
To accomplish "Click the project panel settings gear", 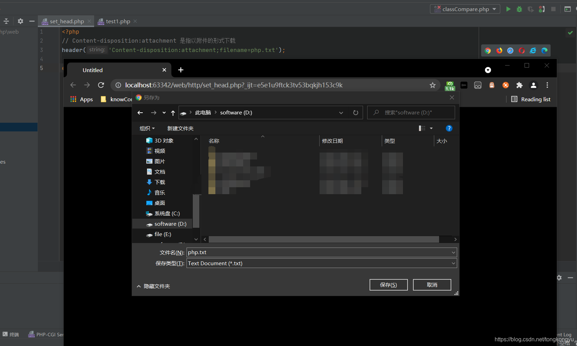I will (20, 21).
